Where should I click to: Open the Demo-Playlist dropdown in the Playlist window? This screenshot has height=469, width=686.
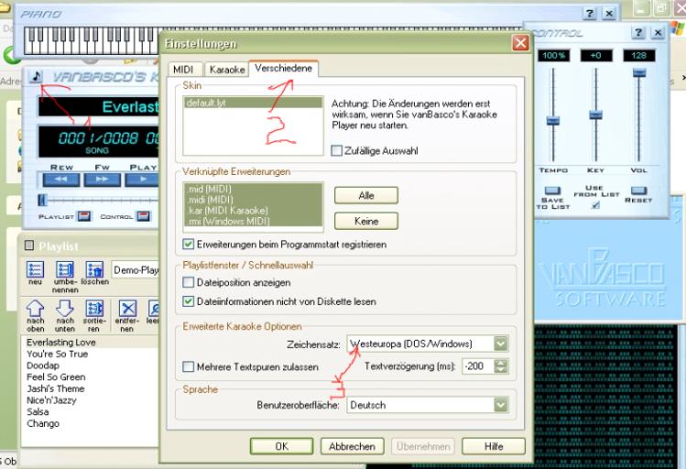136,270
